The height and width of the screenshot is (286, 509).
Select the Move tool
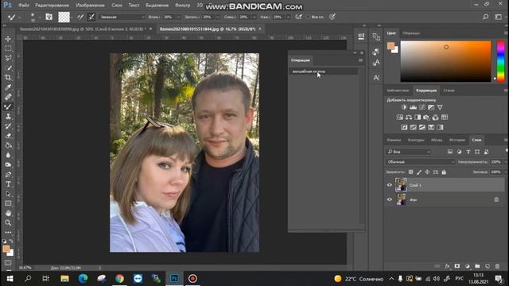[x=8, y=39]
